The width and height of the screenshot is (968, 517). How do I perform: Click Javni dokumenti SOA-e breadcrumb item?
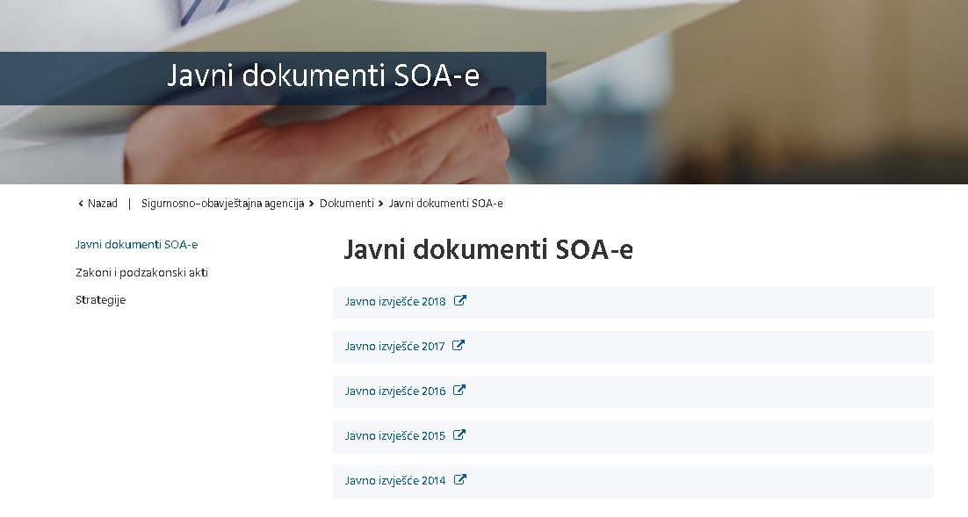(x=445, y=204)
